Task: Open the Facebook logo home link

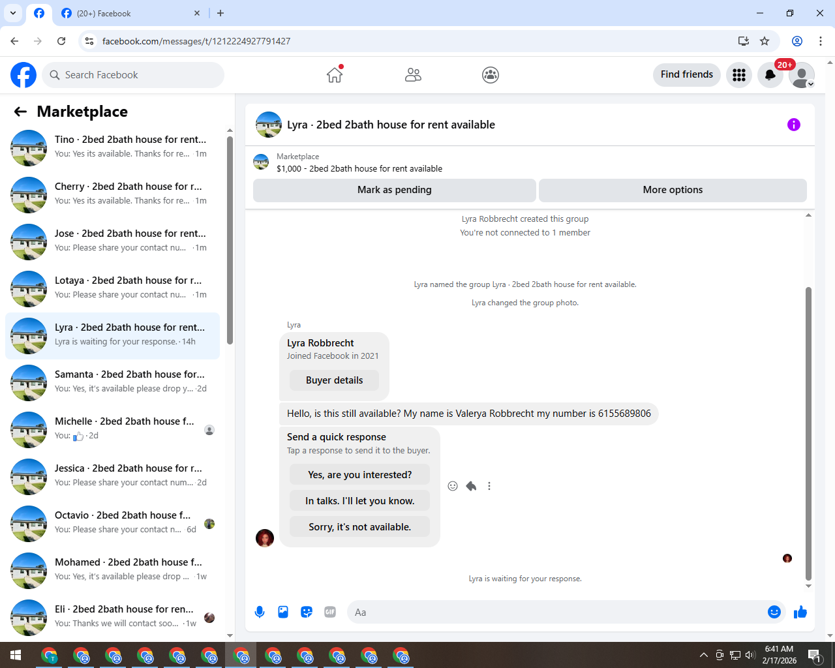Action: coord(23,75)
